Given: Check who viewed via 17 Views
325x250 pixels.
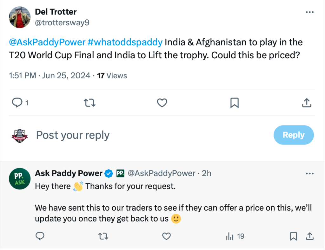Looking at the screenshot, I should (112, 75).
